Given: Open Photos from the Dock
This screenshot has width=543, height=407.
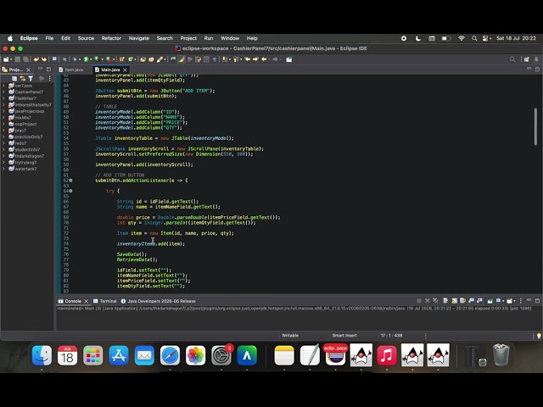Looking at the screenshot, I should [195, 355].
